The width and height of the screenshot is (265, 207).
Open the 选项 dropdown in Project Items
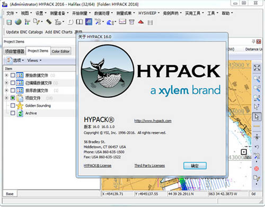click(x=15, y=60)
